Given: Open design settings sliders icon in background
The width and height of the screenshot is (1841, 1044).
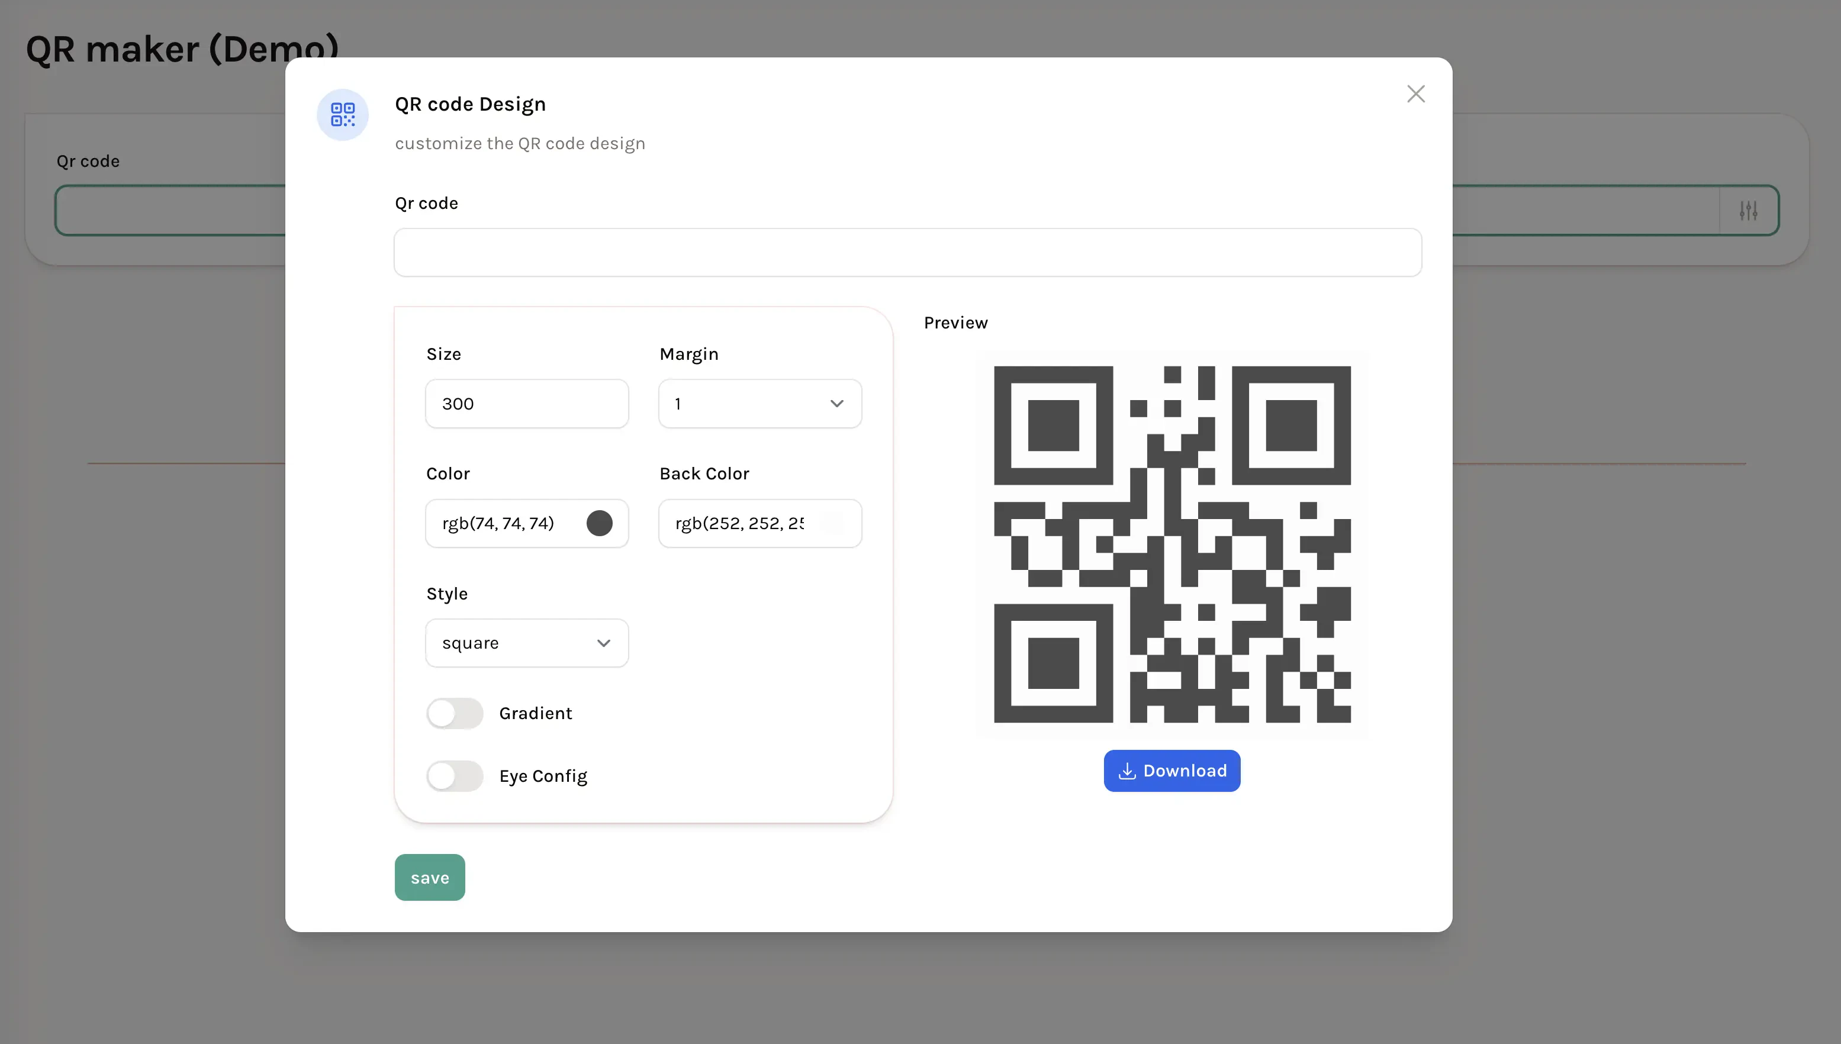Looking at the screenshot, I should point(1749,210).
